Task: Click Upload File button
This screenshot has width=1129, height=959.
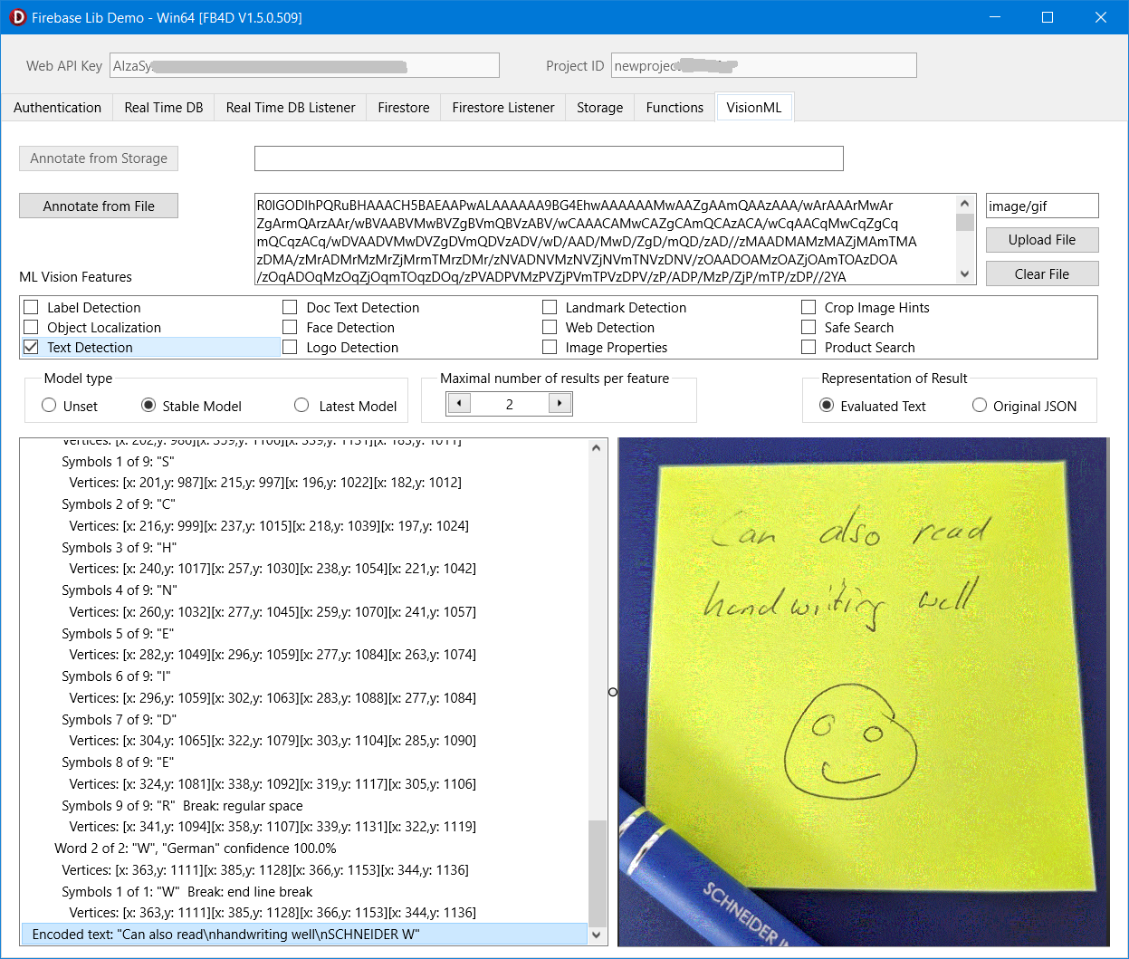Action: click(1042, 240)
